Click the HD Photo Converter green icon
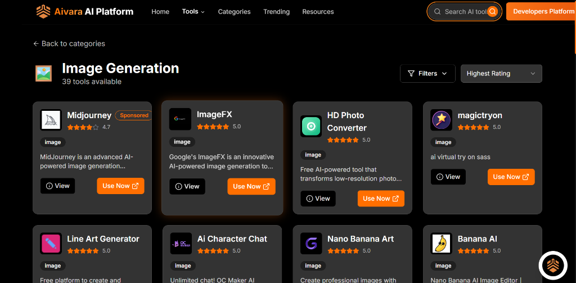Image resolution: width=576 pixels, height=283 pixels. [x=311, y=127]
